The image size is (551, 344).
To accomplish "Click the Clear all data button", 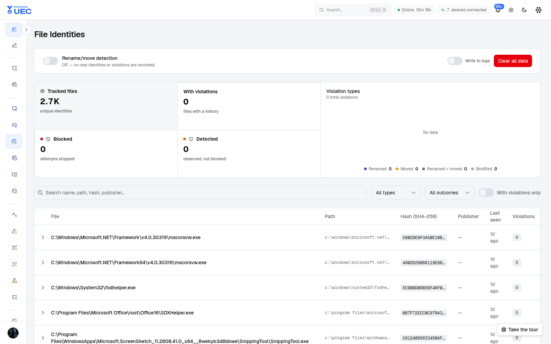I will click(x=513, y=61).
